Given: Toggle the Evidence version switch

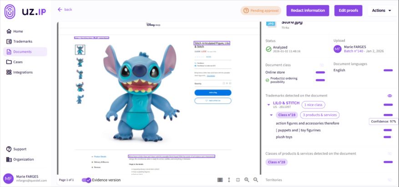Looking at the screenshot, I should (86, 180).
